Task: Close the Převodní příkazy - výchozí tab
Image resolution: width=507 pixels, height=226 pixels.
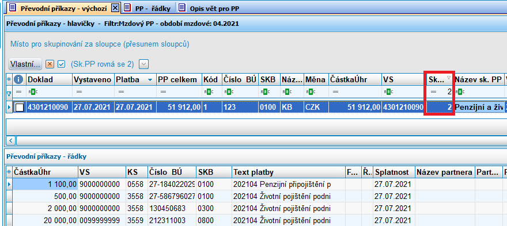Action: coord(115,9)
